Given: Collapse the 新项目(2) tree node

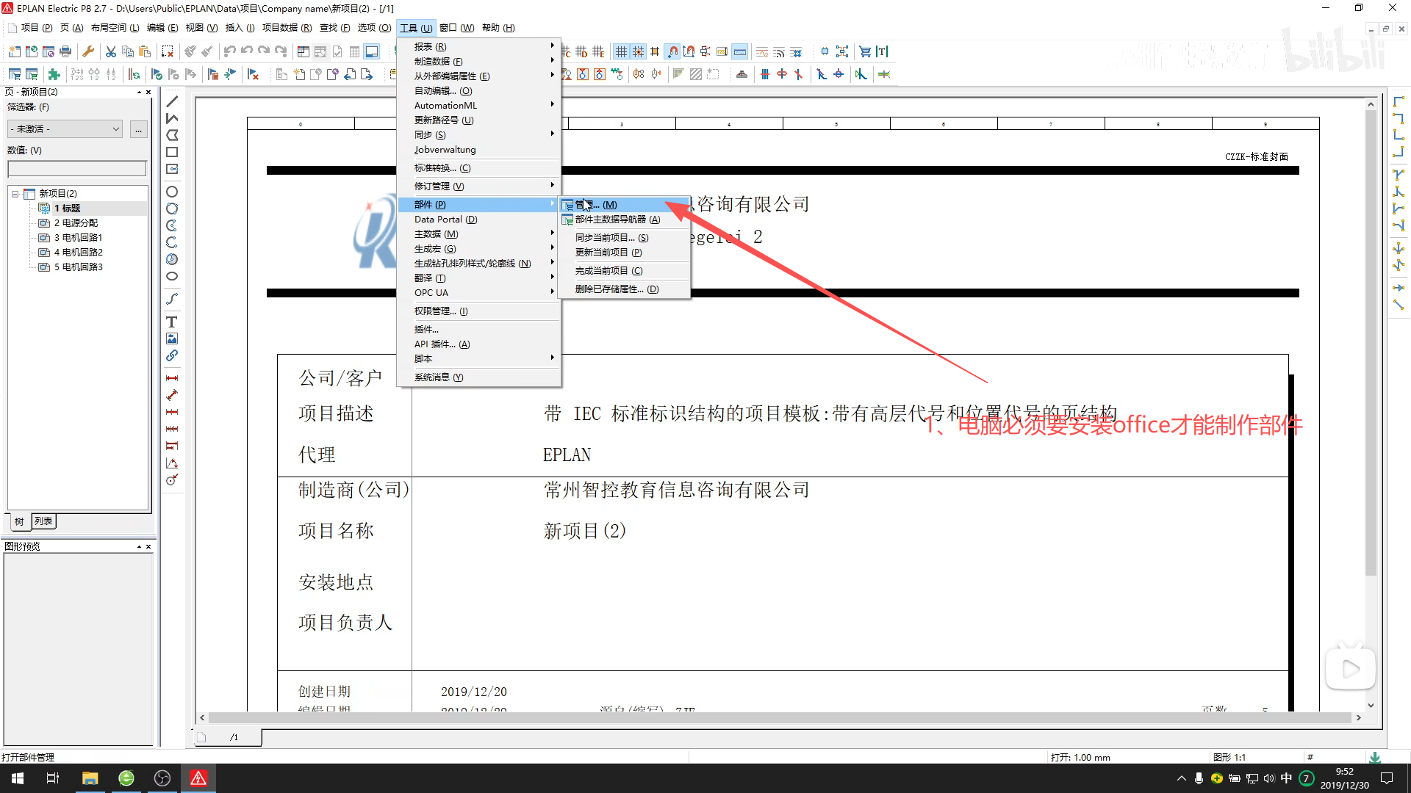Looking at the screenshot, I should 15,194.
